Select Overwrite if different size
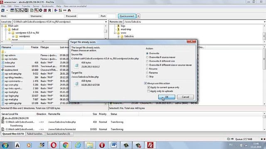266x149 pixels. (x=160, y=61)
